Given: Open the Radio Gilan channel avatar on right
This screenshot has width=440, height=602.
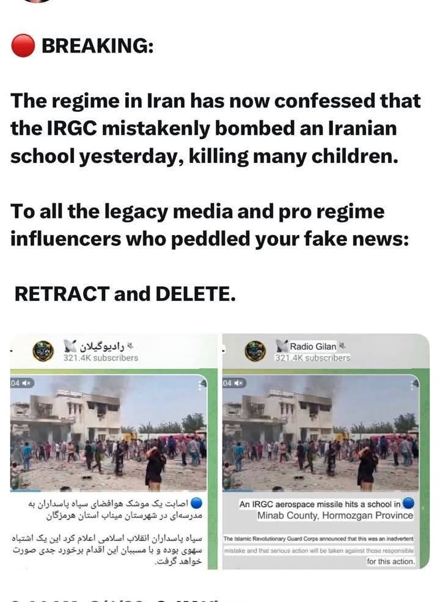Looking at the screenshot, I should click(x=255, y=351).
